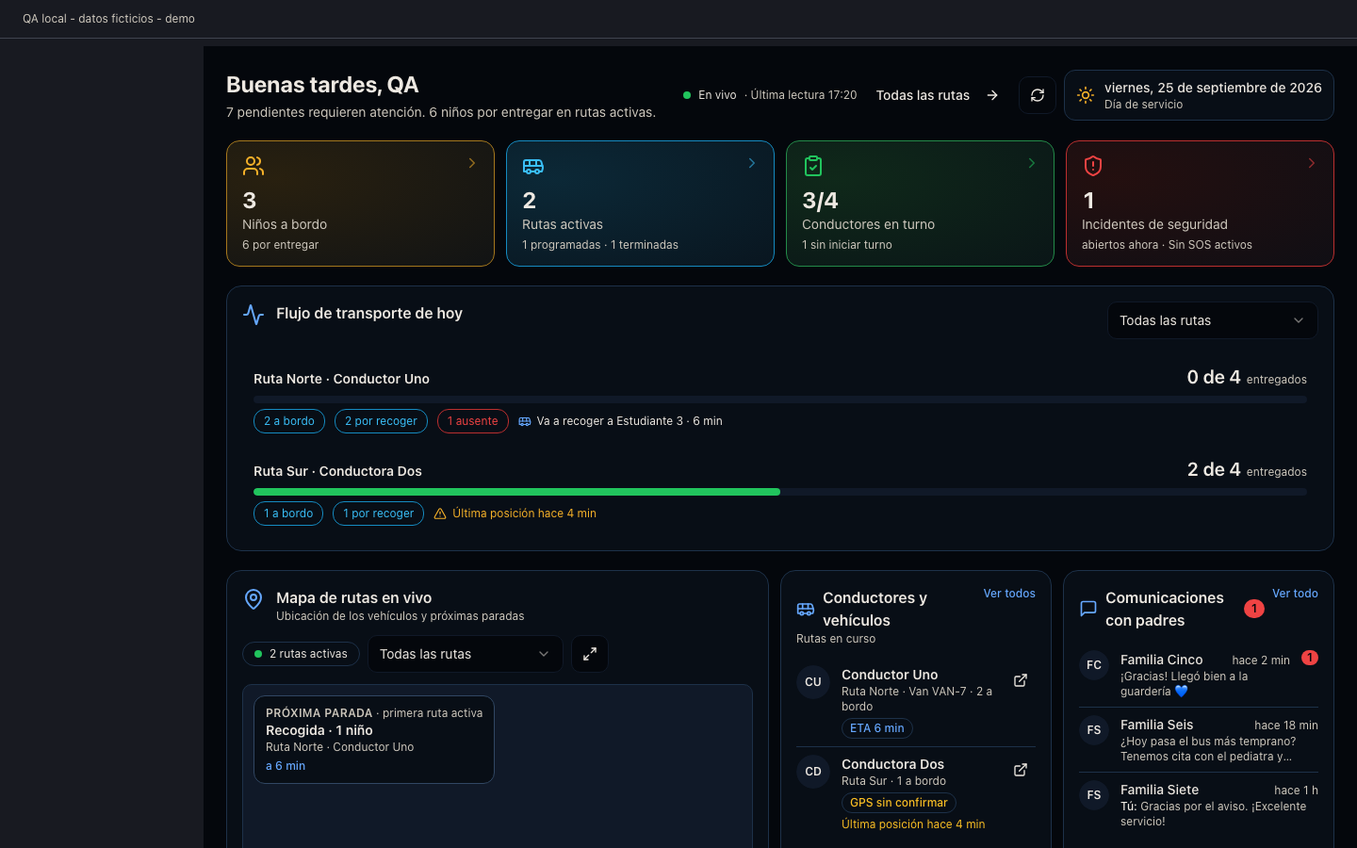Open Conductora Dos external link icon
This screenshot has width=1357, height=848.
(1021, 770)
